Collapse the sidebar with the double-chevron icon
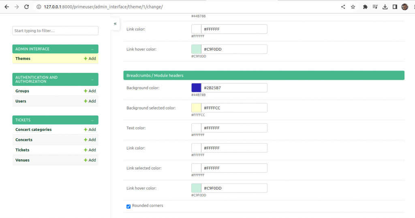Screen dimensions: 415x218 tap(115, 24)
